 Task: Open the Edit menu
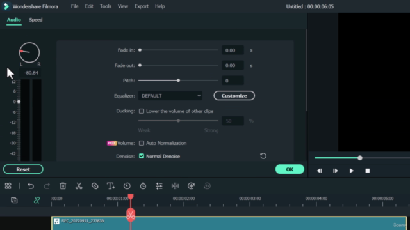[x=89, y=6]
